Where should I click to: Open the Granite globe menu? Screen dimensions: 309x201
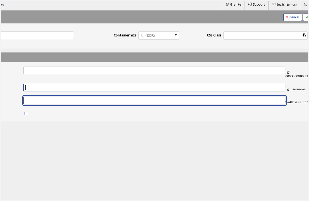coord(233,5)
